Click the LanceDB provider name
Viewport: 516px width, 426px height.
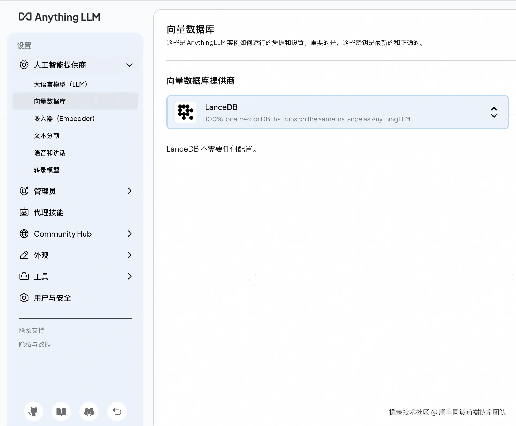[221, 107]
